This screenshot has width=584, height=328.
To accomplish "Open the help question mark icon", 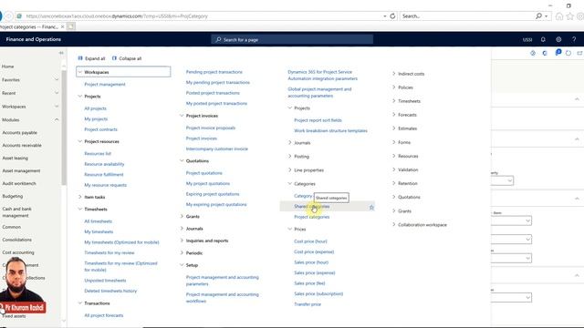I will (574, 39).
